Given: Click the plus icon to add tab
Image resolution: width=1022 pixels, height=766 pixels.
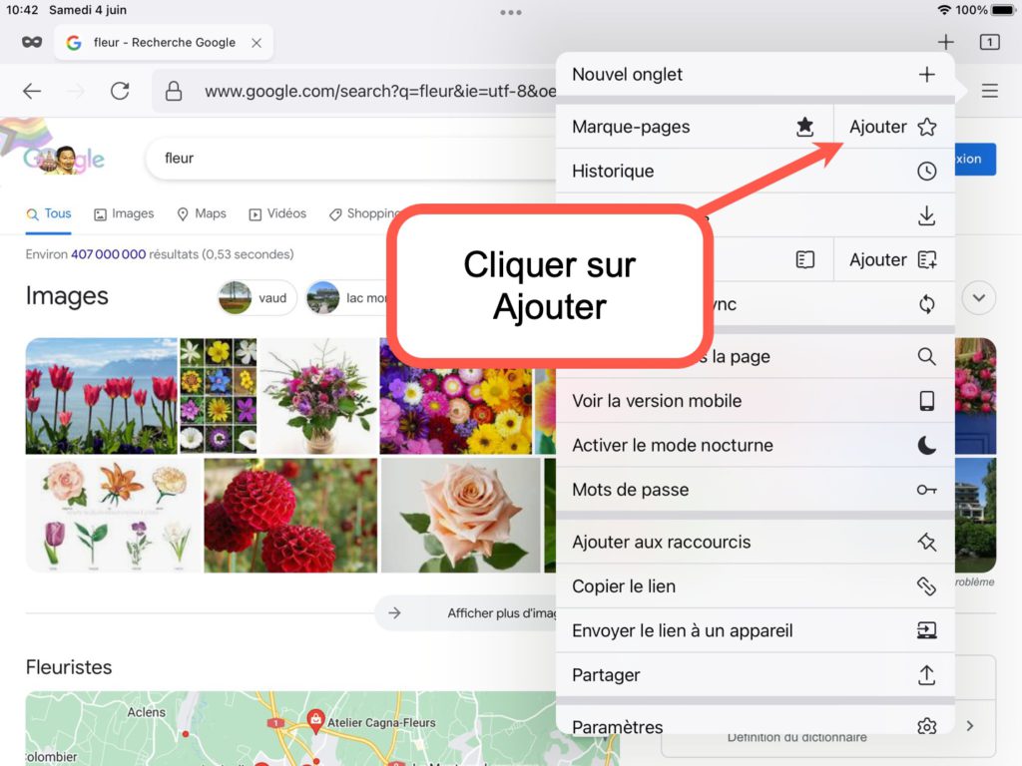Looking at the screenshot, I should pyautogui.click(x=945, y=42).
